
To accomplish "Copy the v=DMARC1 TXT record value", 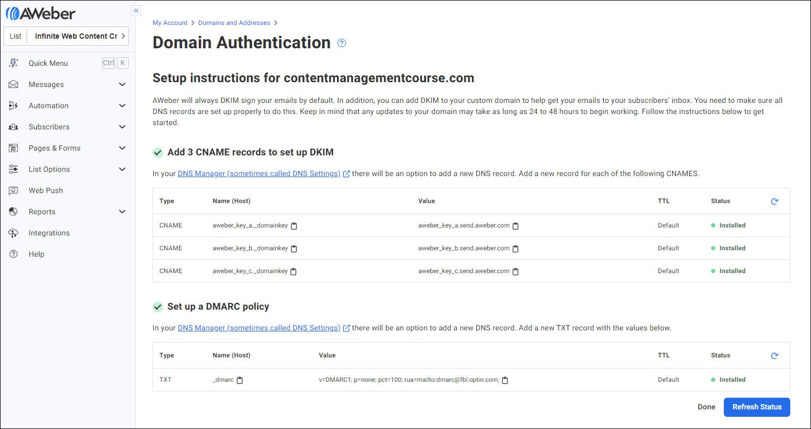I will [x=505, y=380].
